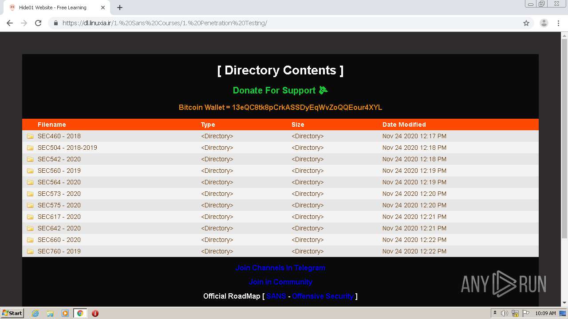
Task: Open Windows Explorer from the taskbar
Action: (x=50, y=313)
